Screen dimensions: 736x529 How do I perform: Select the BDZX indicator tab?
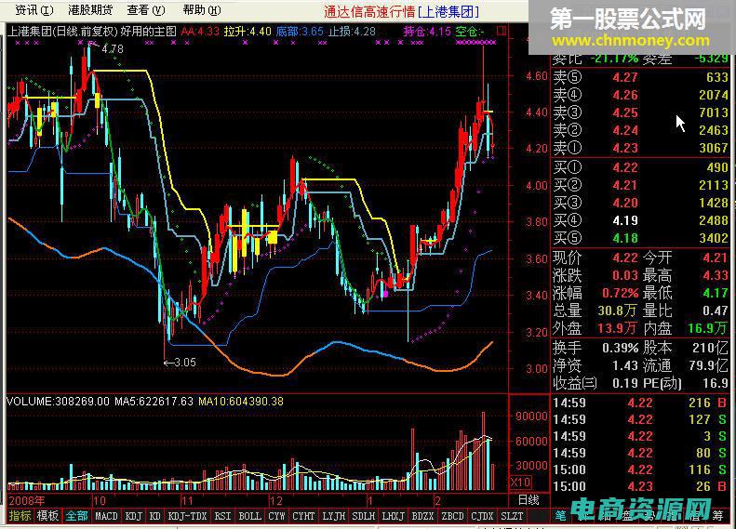click(x=422, y=516)
